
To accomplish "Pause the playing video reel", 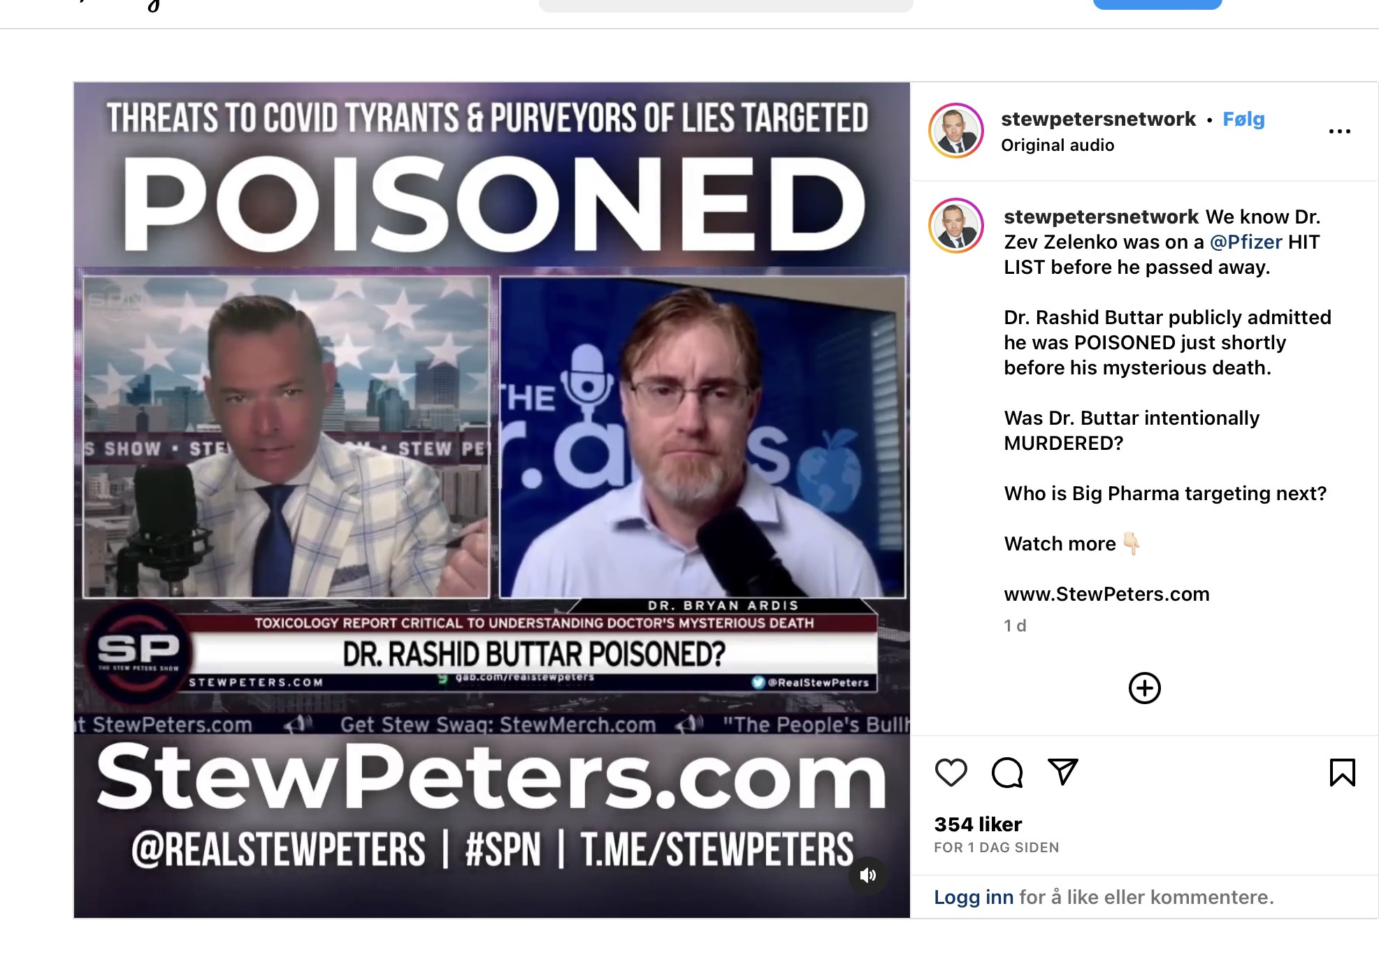I will point(491,499).
